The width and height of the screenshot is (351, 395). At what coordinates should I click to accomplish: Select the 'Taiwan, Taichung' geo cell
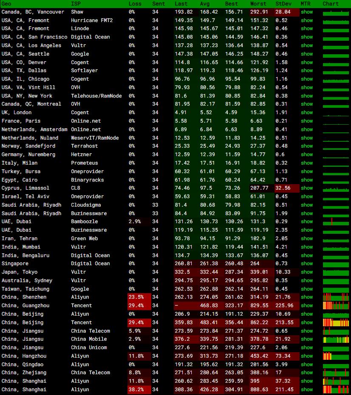(x=25, y=289)
